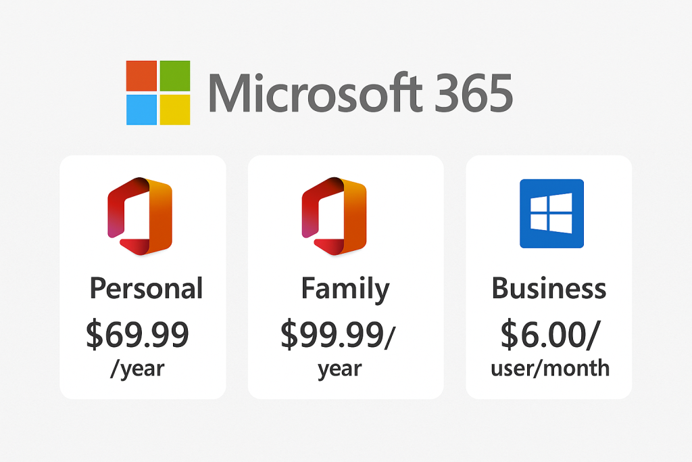Click the year text under Family price

pos(340,369)
